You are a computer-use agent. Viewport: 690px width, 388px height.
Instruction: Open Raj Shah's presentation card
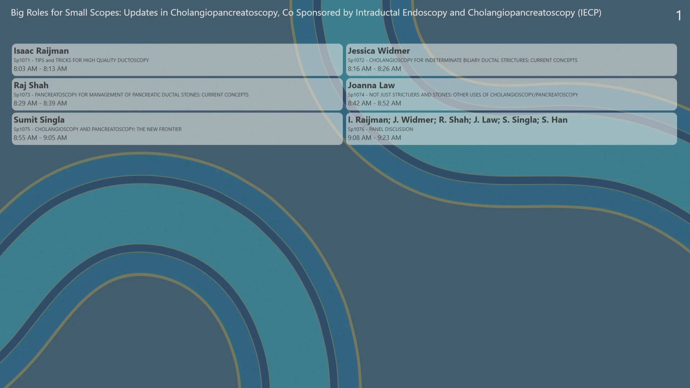177,94
